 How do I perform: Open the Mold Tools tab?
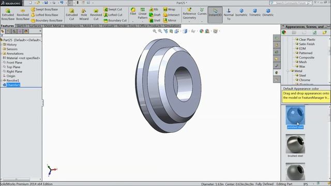[x=91, y=26]
